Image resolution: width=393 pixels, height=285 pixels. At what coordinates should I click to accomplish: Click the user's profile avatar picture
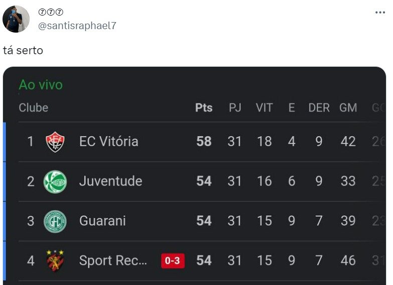tap(16, 19)
